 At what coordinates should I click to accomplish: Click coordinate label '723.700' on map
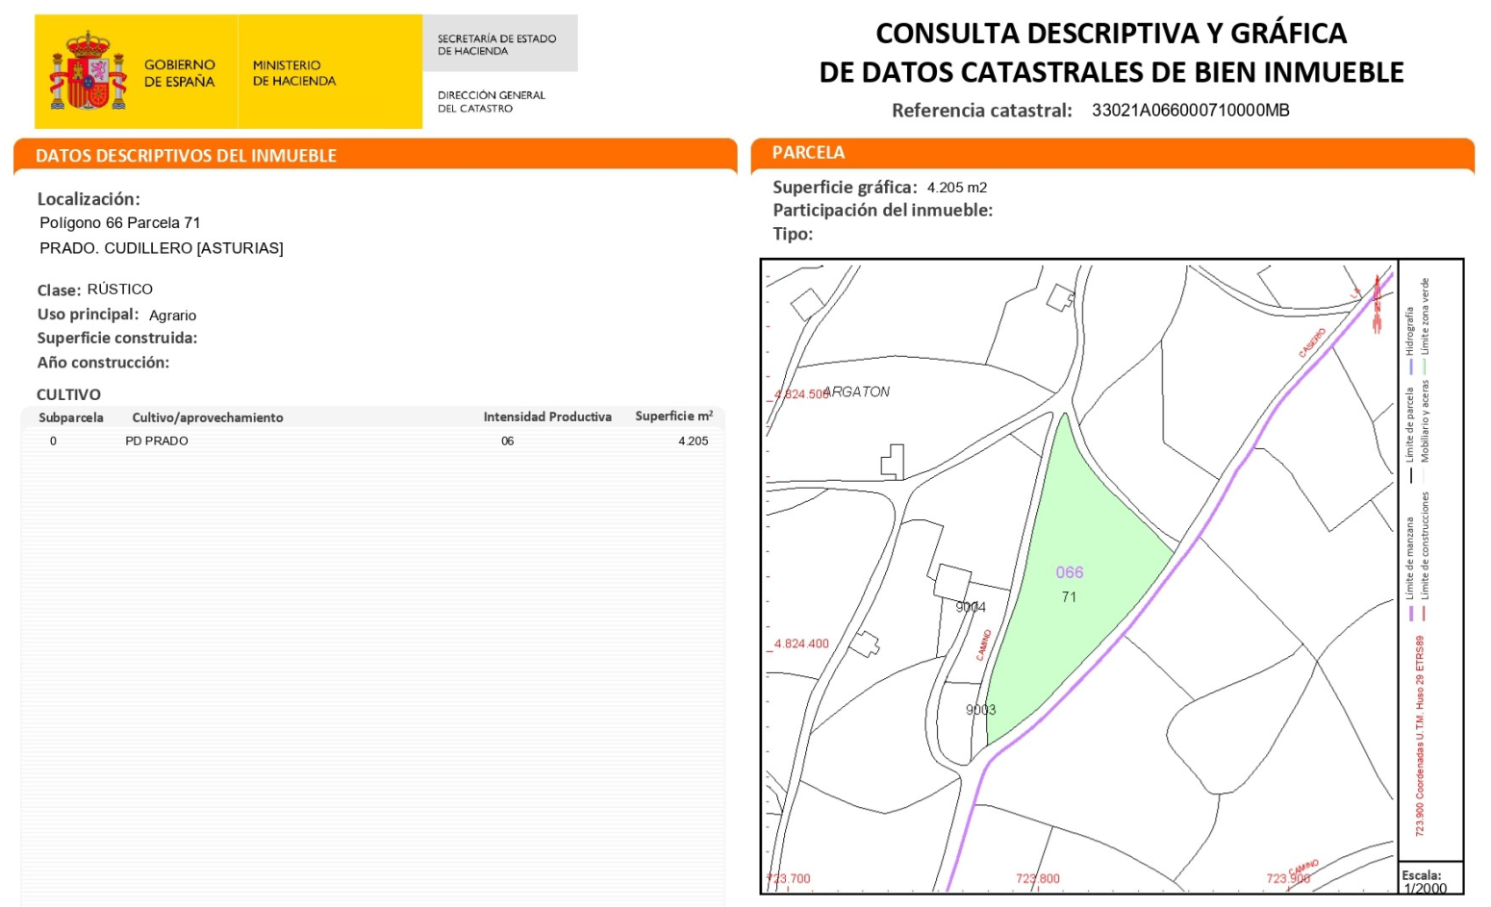[x=789, y=878]
